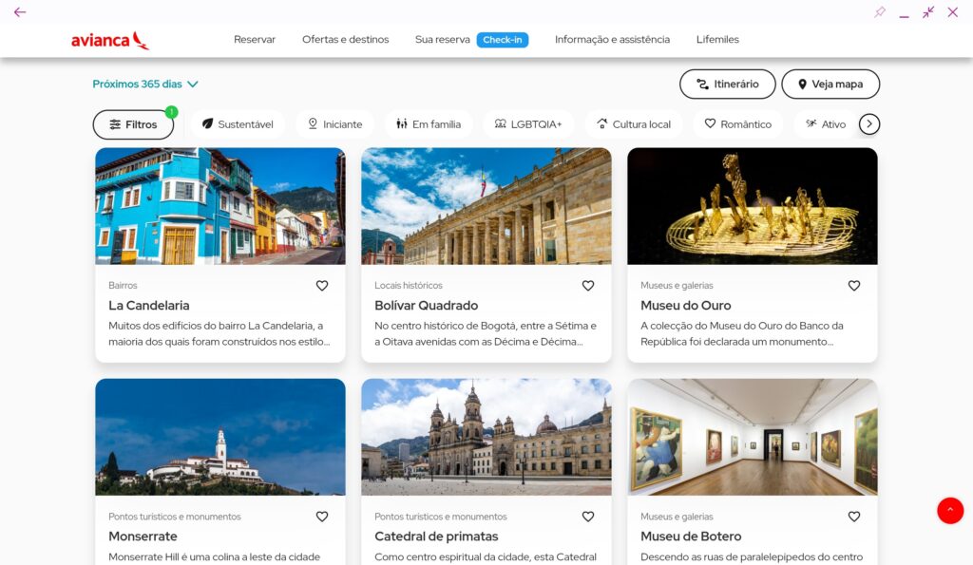Select the Sustentável filter chip
This screenshot has width=973, height=565.
[x=237, y=124]
